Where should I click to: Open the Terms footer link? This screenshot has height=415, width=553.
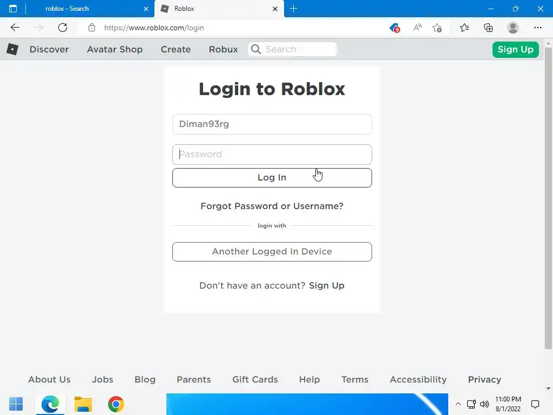[x=355, y=379]
